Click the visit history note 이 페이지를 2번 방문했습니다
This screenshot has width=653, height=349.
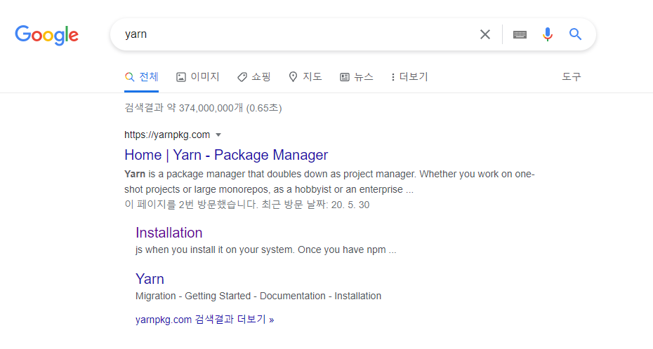click(x=191, y=205)
